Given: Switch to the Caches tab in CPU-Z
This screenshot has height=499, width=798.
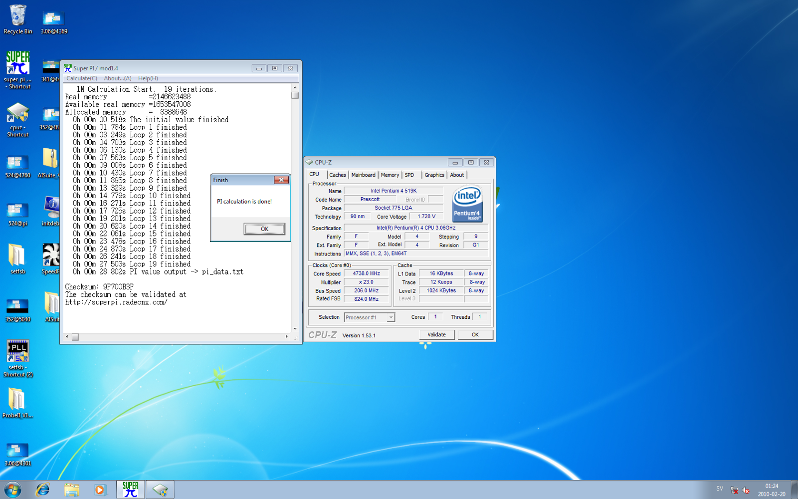Looking at the screenshot, I should pyautogui.click(x=338, y=175).
